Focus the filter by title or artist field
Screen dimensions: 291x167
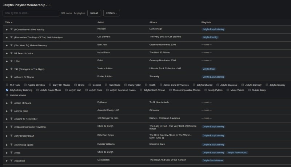coord(31,13)
